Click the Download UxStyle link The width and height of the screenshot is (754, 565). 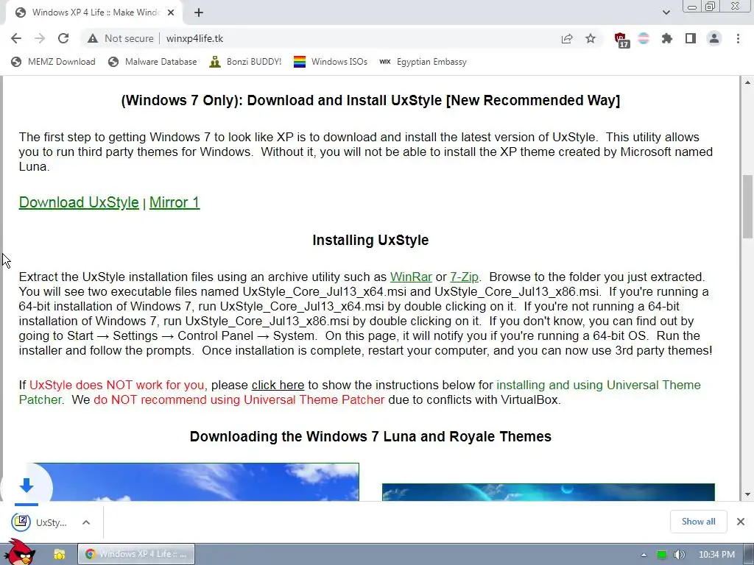[x=79, y=202]
